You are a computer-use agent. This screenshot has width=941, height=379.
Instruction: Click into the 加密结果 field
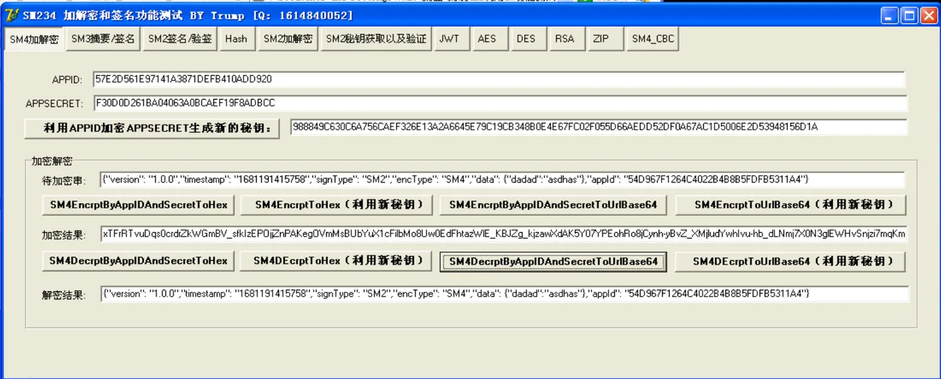[x=503, y=234]
